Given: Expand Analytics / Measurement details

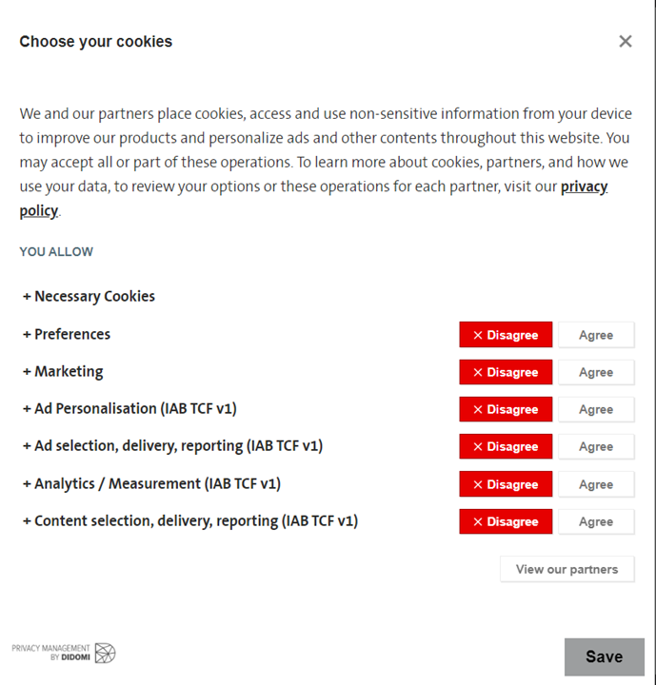Looking at the screenshot, I should click(151, 483).
